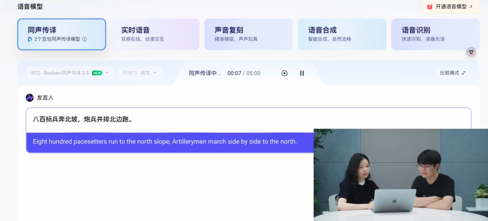Switch to the 实时语音 card
This screenshot has width=488, height=221.
pos(155,34)
